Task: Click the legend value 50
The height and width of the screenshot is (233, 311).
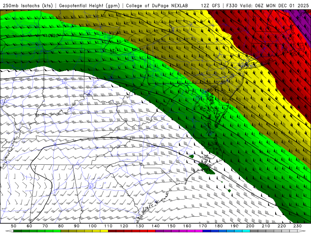Action: point(14,226)
